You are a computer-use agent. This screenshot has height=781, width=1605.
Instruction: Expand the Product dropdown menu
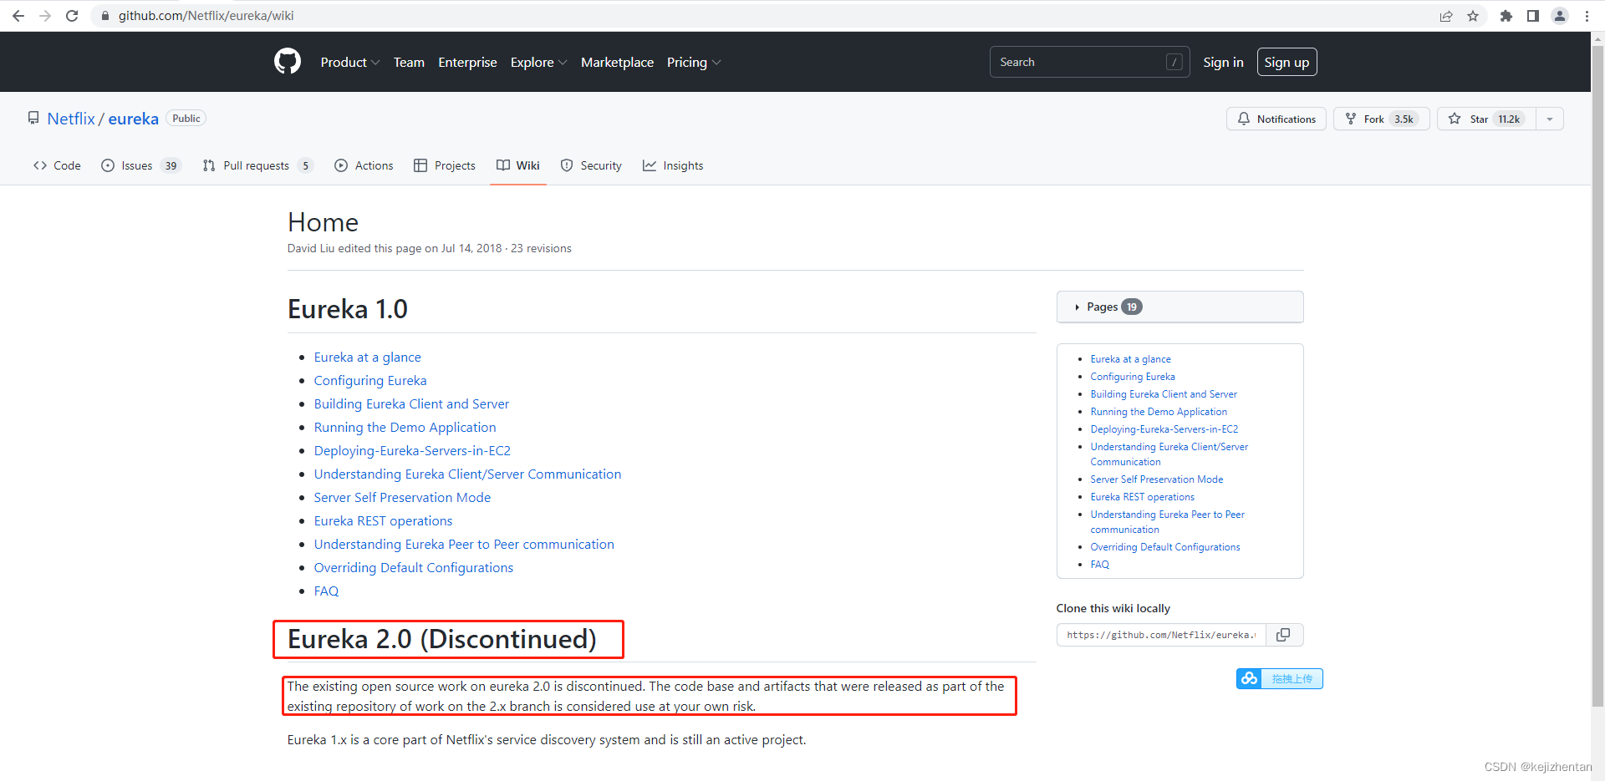tap(350, 62)
